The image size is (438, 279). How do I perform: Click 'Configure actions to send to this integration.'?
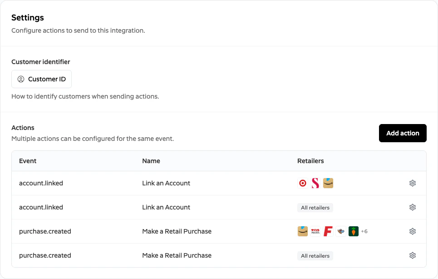pyautogui.click(x=78, y=30)
